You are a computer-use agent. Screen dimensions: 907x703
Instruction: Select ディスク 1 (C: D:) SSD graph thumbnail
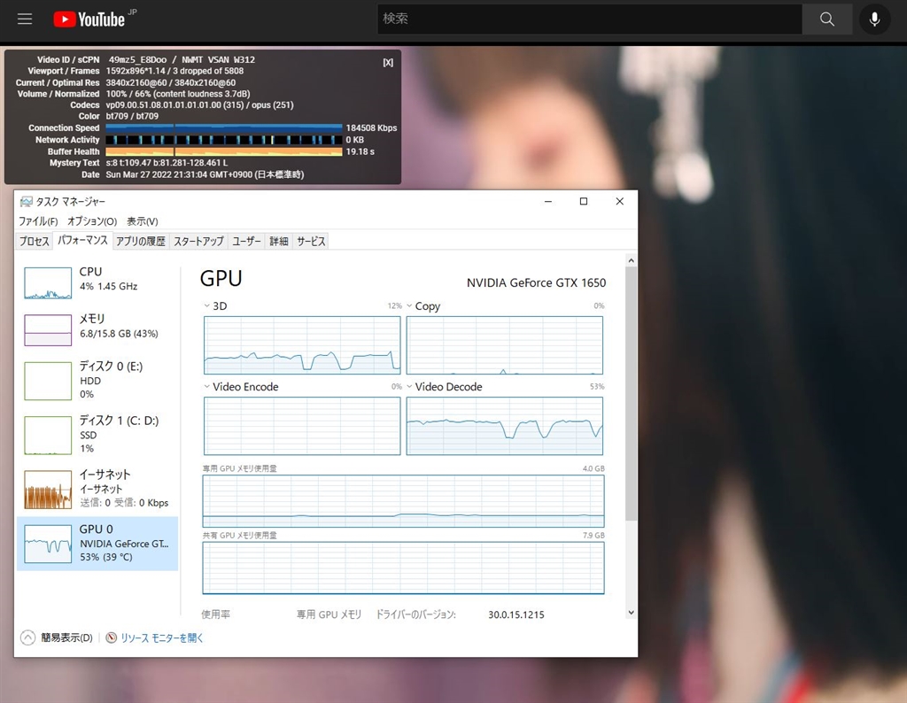(48, 436)
